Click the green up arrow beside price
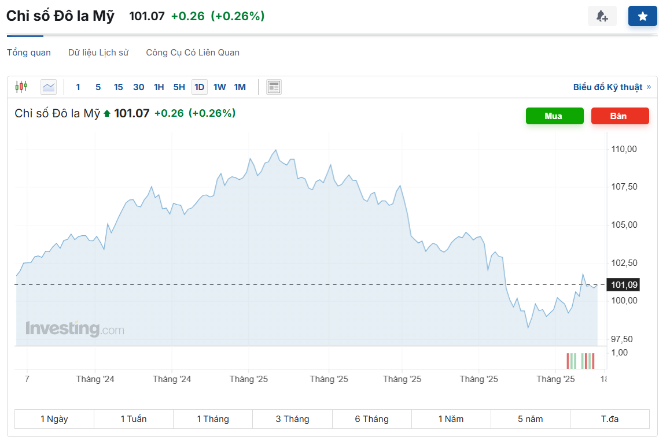The image size is (659, 437). 107,113
